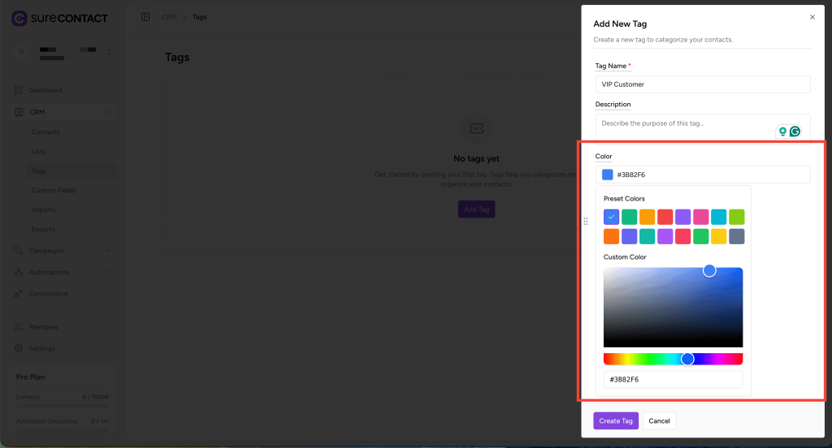Click the Grammarly icon in Description field

tap(795, 131)
